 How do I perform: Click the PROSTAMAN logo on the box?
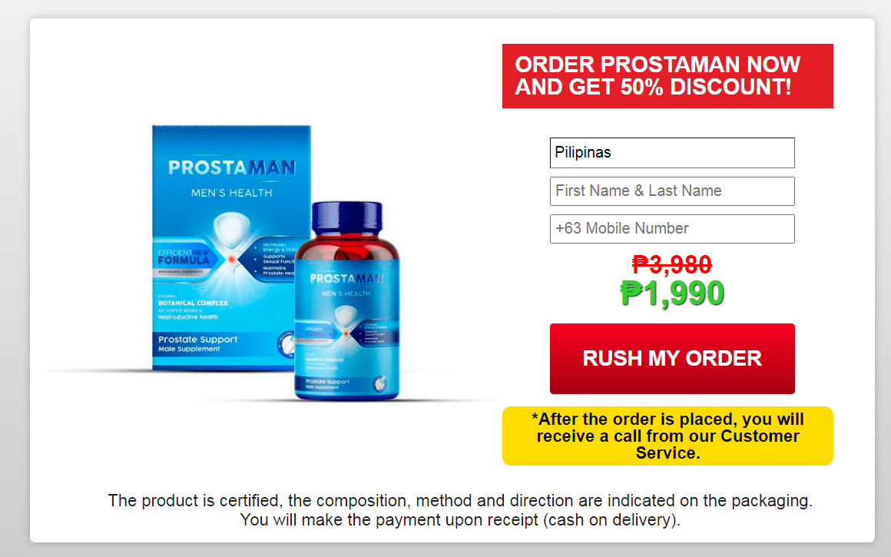tap(232, 167)
